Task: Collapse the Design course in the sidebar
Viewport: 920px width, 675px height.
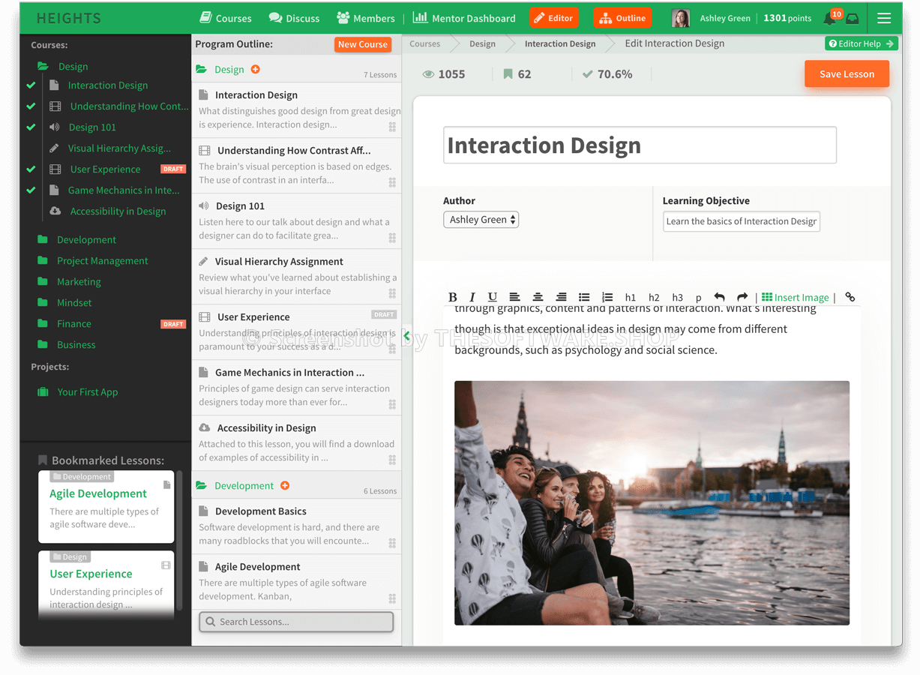Action: 62,66
